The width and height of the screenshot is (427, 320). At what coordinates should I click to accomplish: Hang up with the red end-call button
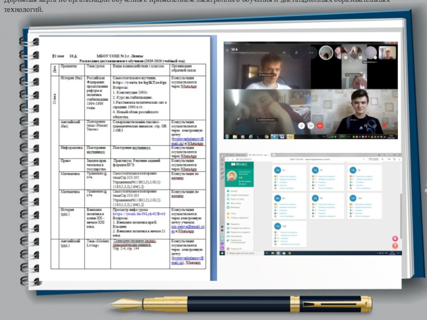tap(320, 126)
